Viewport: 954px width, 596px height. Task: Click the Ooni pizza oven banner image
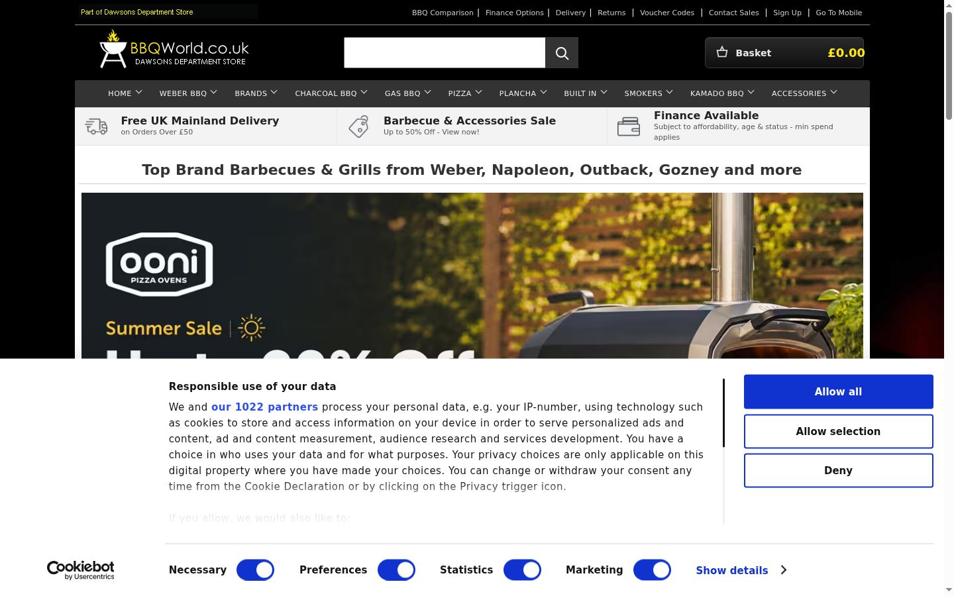tap(472, 275)
